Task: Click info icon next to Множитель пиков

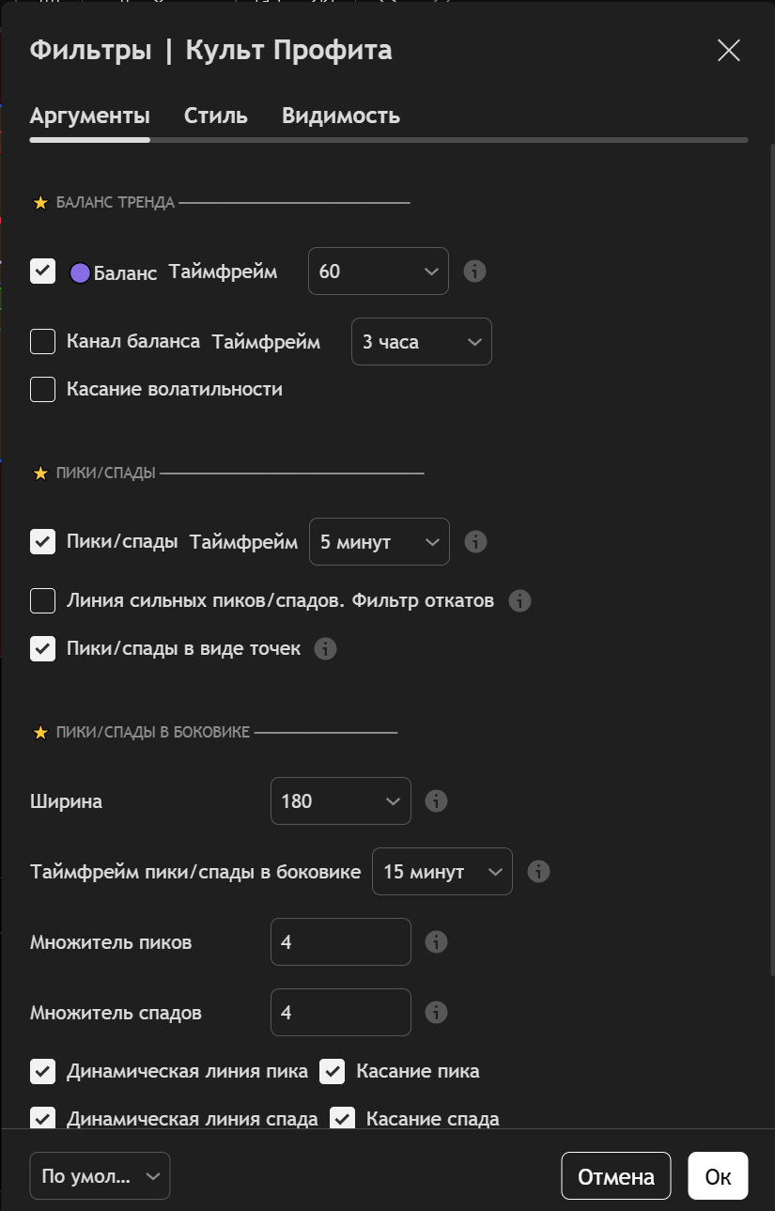Action: click(x=436, y=942)
